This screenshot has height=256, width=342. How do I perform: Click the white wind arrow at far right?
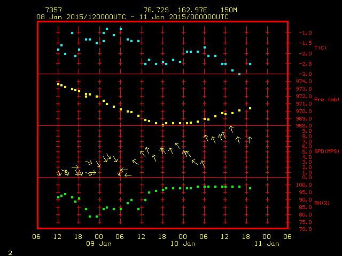(250, 140)
